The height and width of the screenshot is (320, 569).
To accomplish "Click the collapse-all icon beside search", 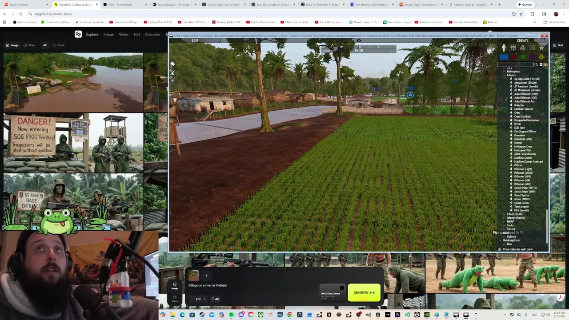I will [541, 65].
